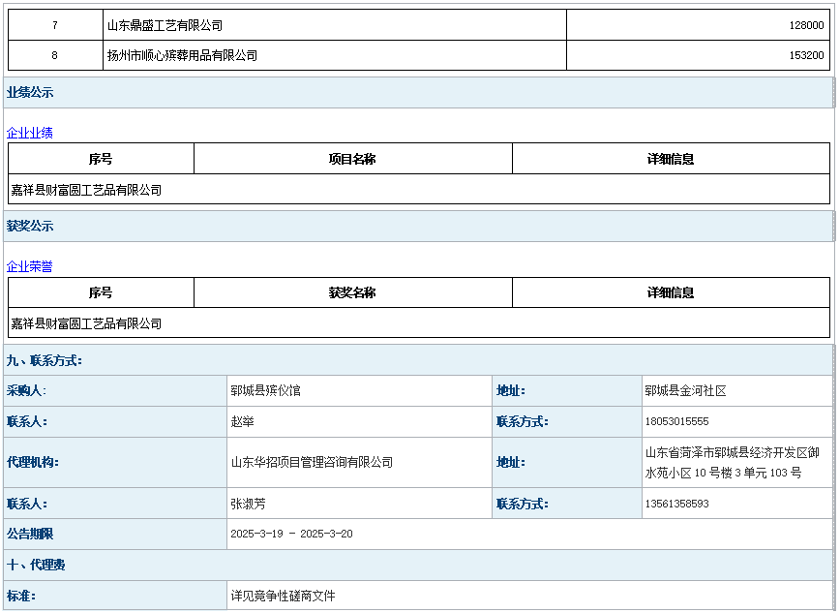Click the 十、代理费 section heading
The image size is (840, 613).
coord(37,565)
